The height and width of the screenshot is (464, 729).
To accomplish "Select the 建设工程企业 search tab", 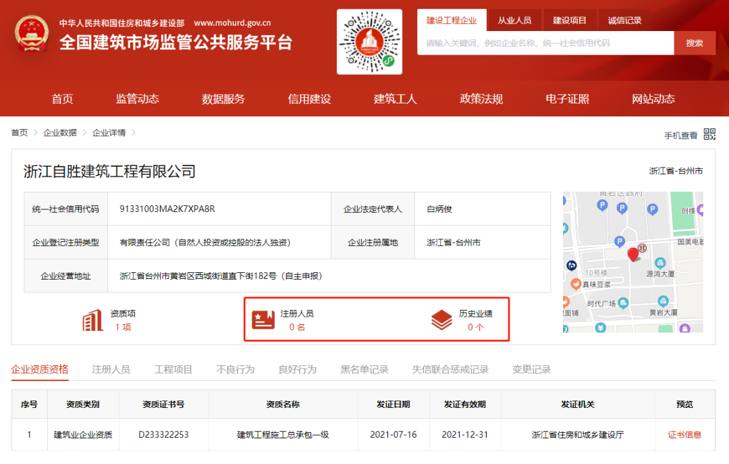I will click(x=452, y=20).
